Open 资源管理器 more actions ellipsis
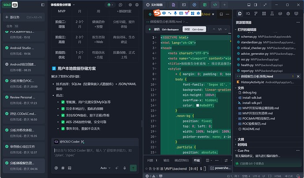Image resolution: width=304 pixels, height=178 pixels. pyautogui.click(x=298, y=22)
